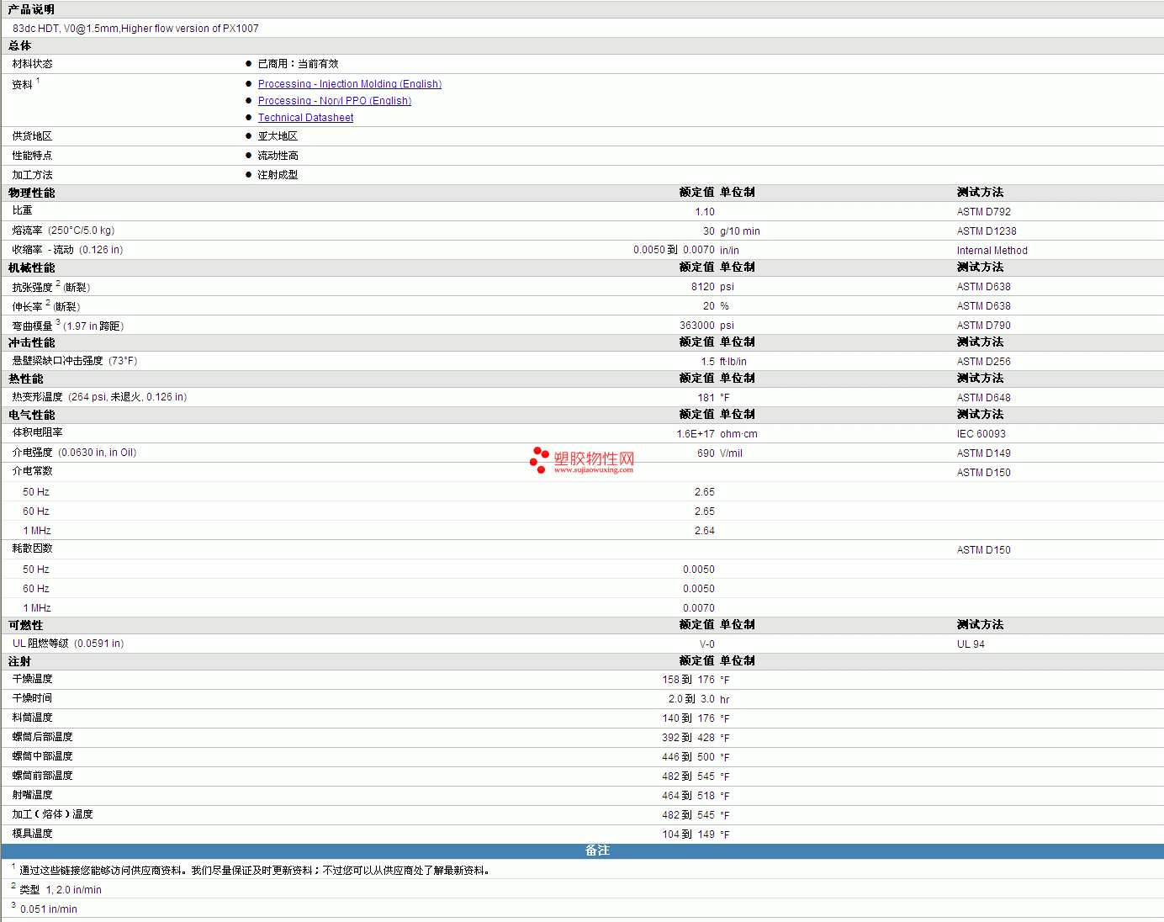Click the V-0 flame rating value
The image size is (1164, 922).
(x=706, y=644)
